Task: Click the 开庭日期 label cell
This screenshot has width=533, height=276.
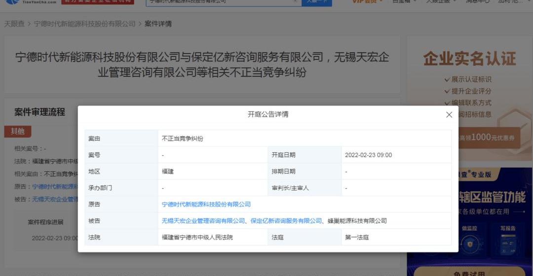Action: (x=305, y=155)
